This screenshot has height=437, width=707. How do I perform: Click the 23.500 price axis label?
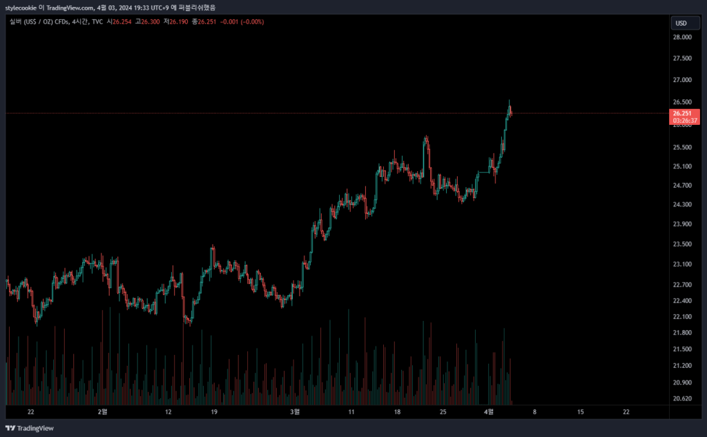click(x=682, y=244)
